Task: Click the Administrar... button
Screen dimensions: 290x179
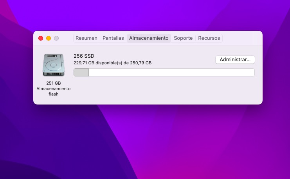Action: pyautogui.click(x=235, y=60)
